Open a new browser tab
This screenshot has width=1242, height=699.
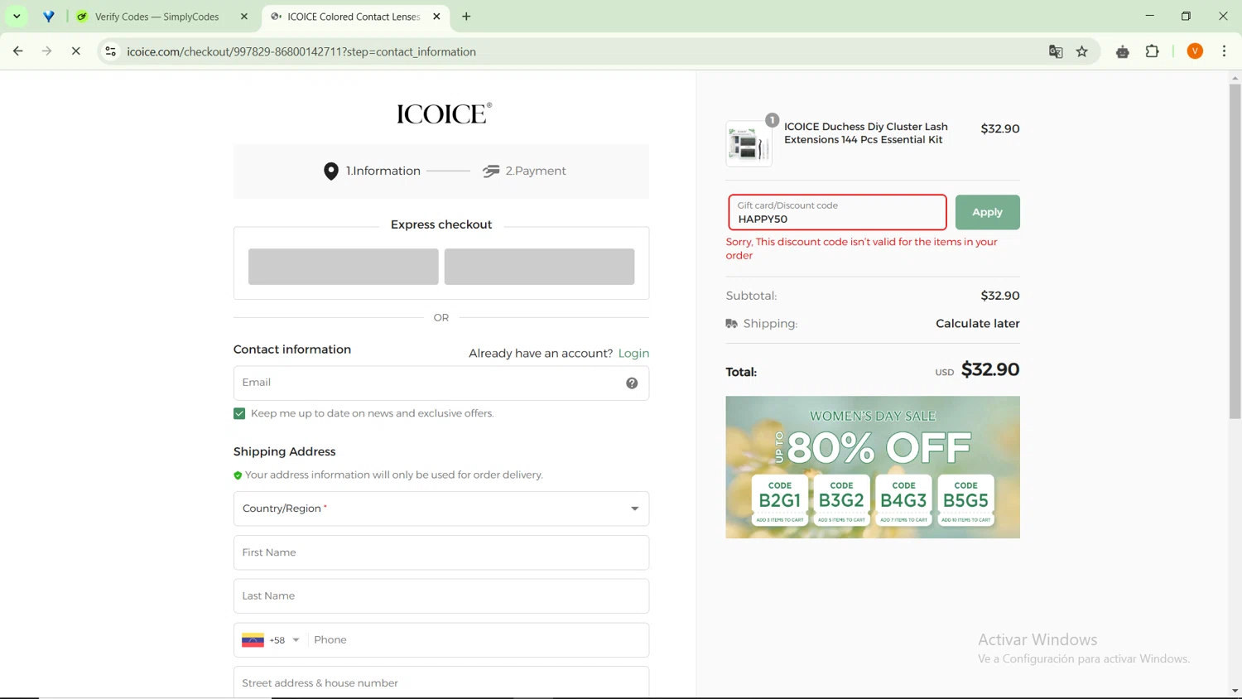coord(466,17)
